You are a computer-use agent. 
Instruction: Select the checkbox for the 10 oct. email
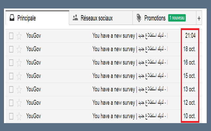click(11, 116)
